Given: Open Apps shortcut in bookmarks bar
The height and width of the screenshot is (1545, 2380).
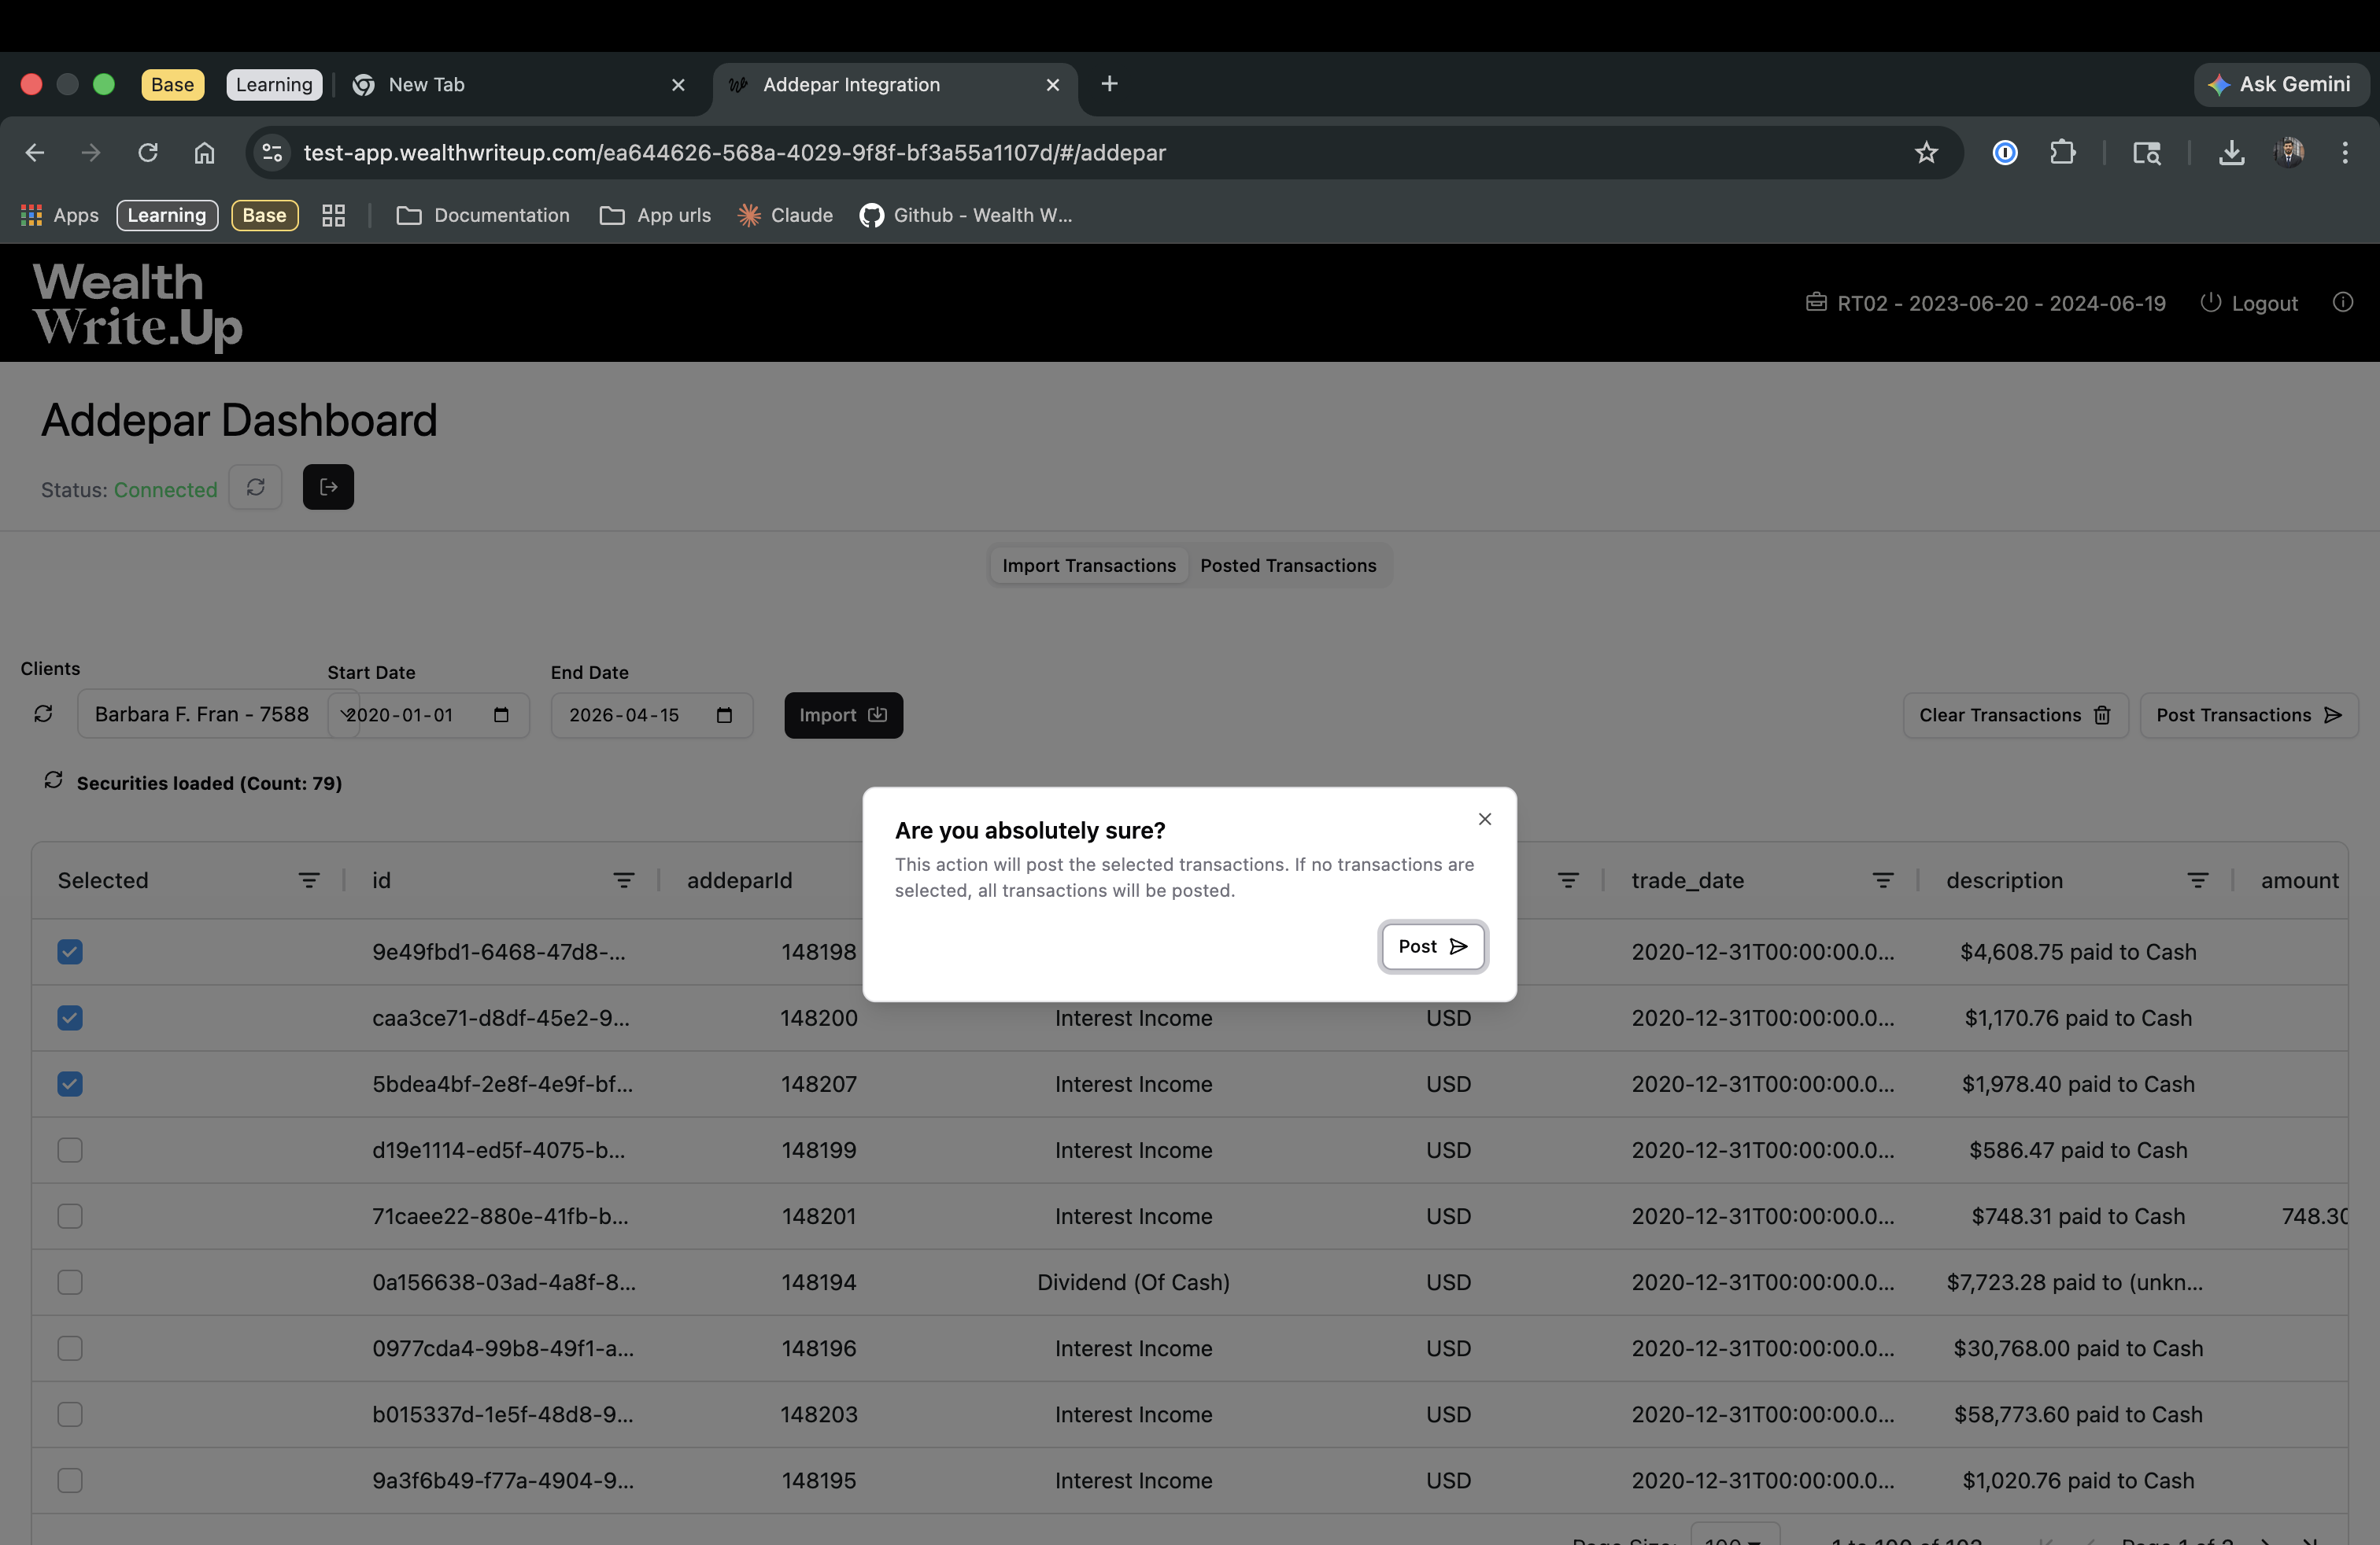Looking at the screenshot, I should point(60,215).
